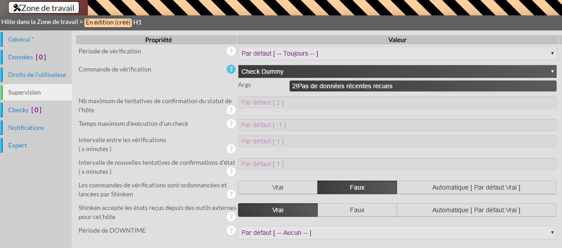Choose Automatique for commandes ordonnancées par Shinken
Image resolution: width=562 pixels, height=248 pixels.
coord(476,187)
